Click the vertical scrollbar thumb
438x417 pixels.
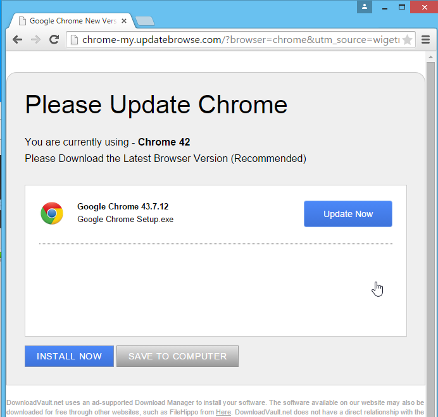[x=431, y=239]
